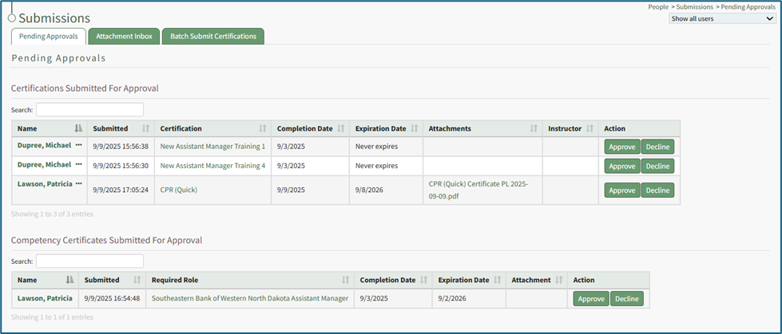Sort certifications table by Attachments column icon
Viewport: 782px width, 334px height.
[x=534, y=128]
